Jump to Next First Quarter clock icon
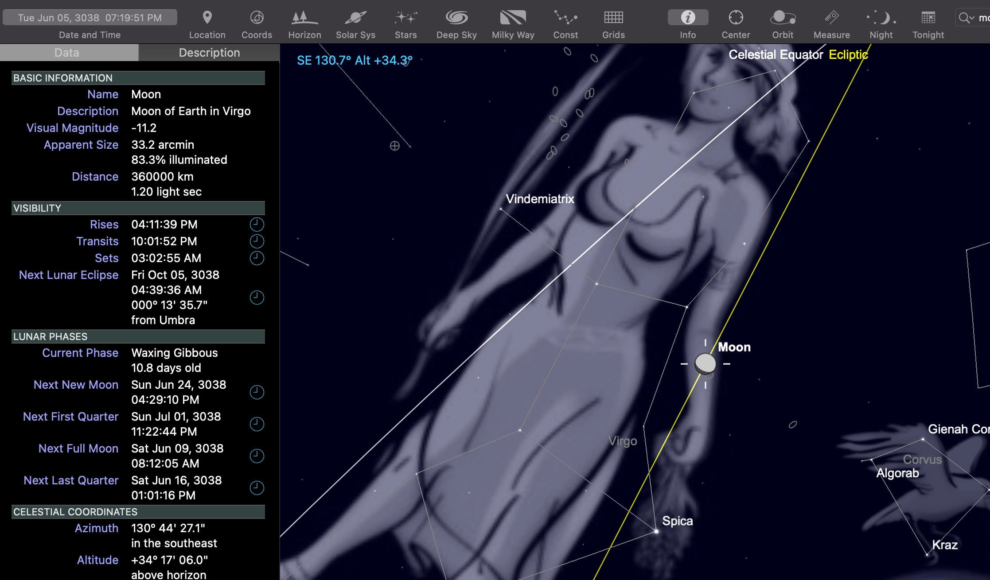The width and height of the screenshot is (990, 580). [257, 424]
